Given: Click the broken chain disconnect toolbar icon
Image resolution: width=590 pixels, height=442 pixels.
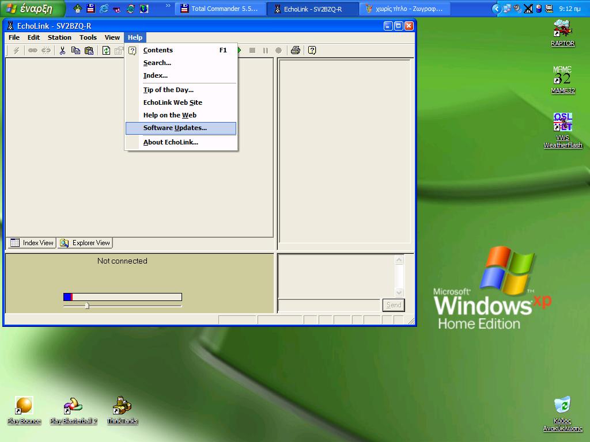Looking at the screenshot, I should click(46, 51).
